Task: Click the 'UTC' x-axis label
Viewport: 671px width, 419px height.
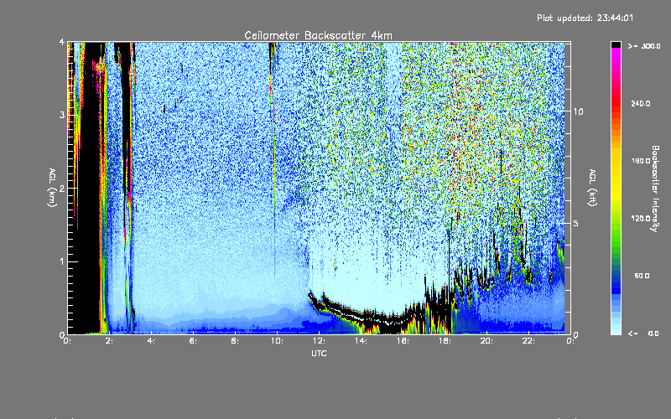Action: click(319, 353)
